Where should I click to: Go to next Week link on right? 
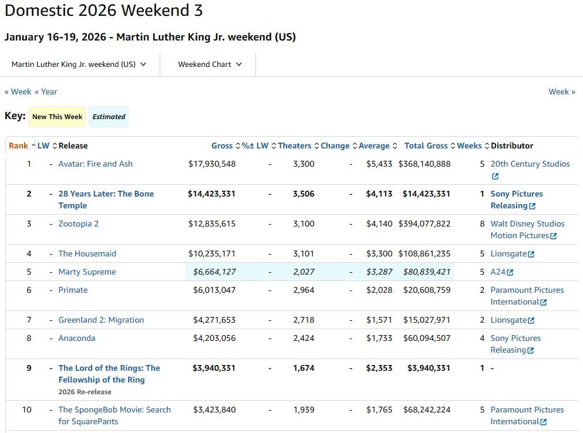pos(561,92)
